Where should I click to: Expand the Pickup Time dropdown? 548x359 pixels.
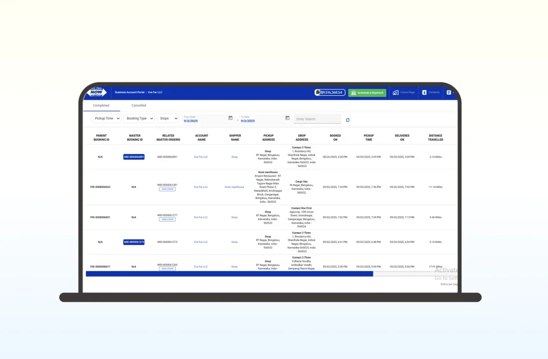(106, 118)
